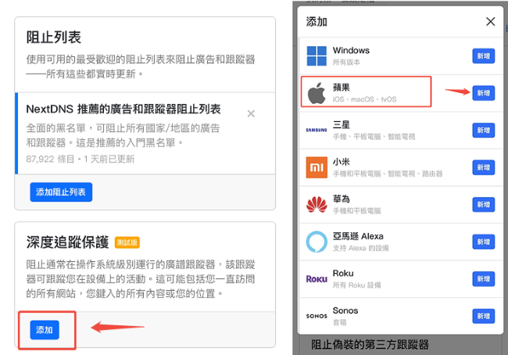Click '所有 Roku 設備' subtitle text
The height and width of the screenshot is (355, 508).
(x=356, y=285)
